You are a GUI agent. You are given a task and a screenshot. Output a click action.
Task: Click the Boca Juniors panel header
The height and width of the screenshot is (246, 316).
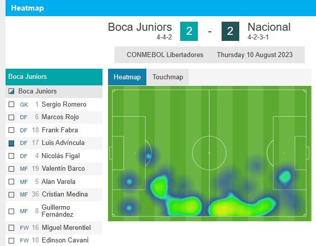coord(54,77)
